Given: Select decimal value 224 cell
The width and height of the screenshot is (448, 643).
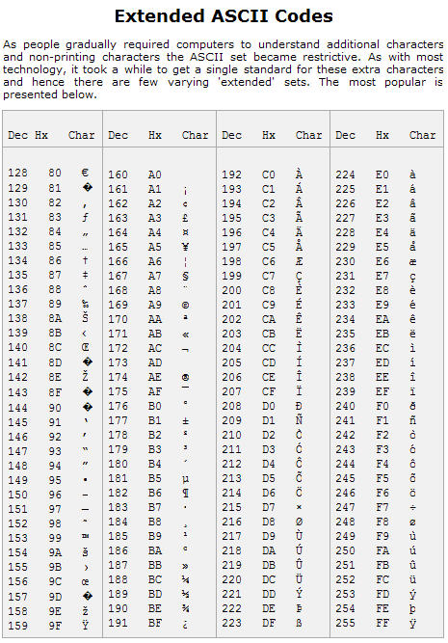Looking at the screenshot, I should (345, 174).
